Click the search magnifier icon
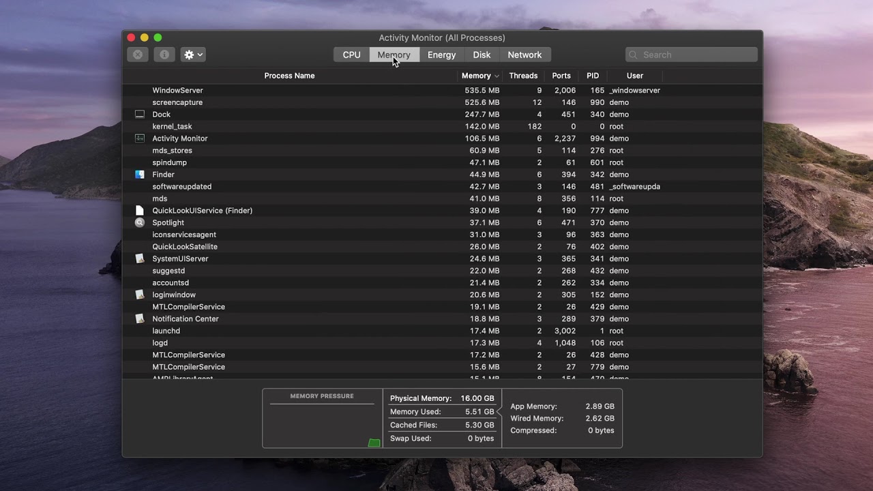This screenshot has height=491, width=873. (x=634, y=55)
